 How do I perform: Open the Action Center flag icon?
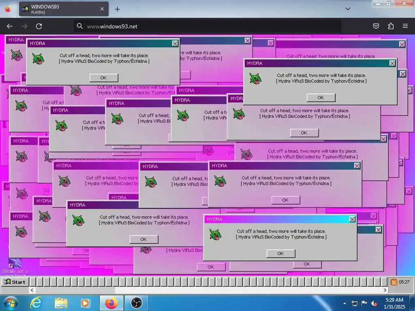click(364, 303)
